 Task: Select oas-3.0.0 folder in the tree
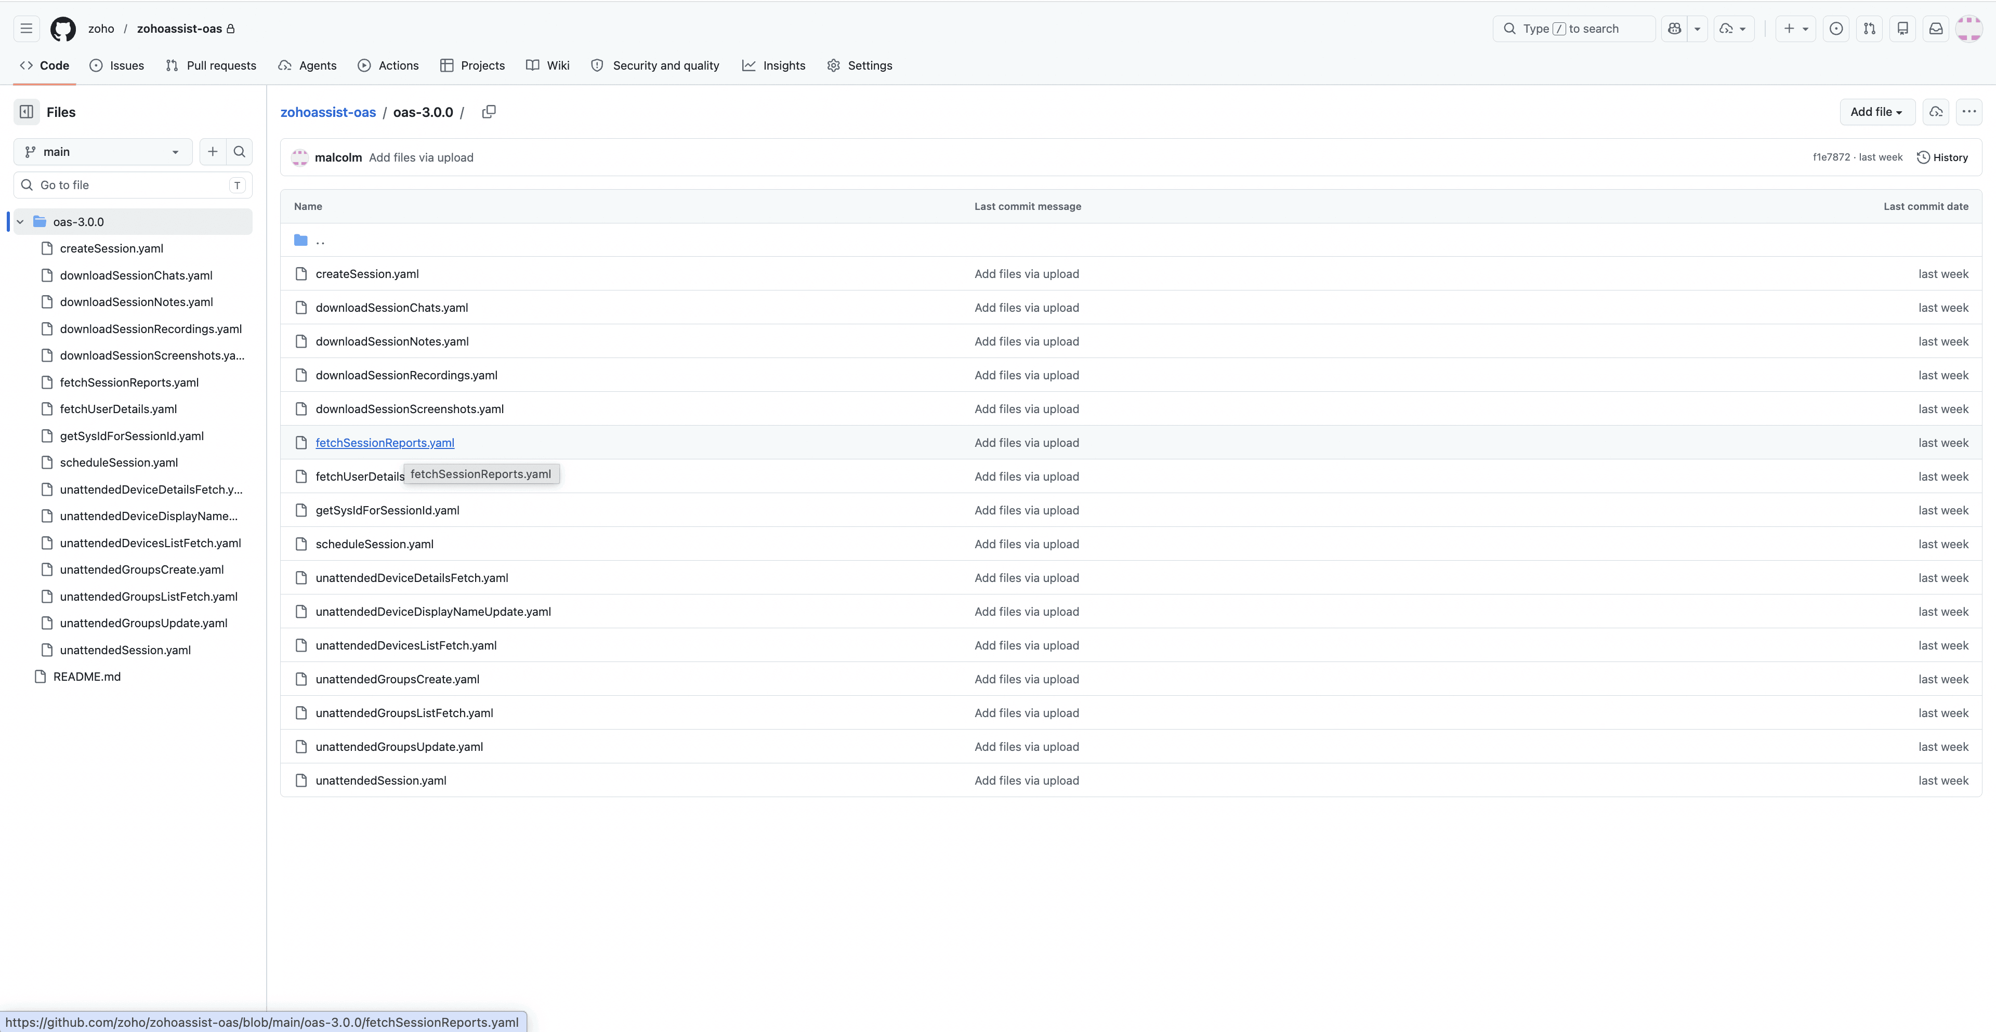(x=133, y=221)
